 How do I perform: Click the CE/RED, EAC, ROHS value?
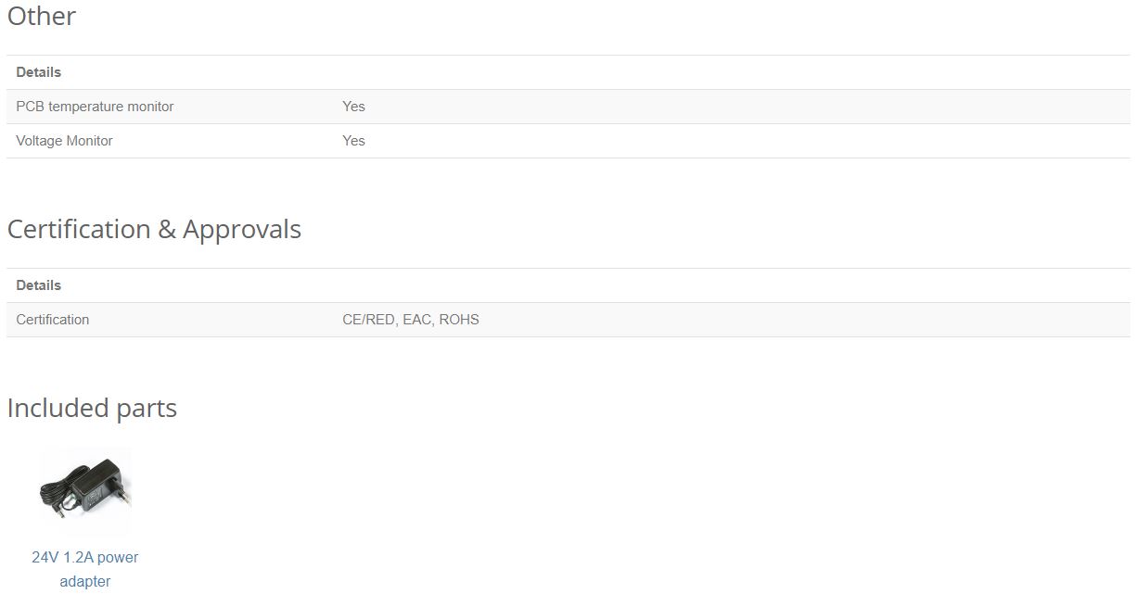pos(411,320)
